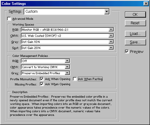Click the Load... button
The width and height of the screenshot is (150, 125).
[135, 34]
